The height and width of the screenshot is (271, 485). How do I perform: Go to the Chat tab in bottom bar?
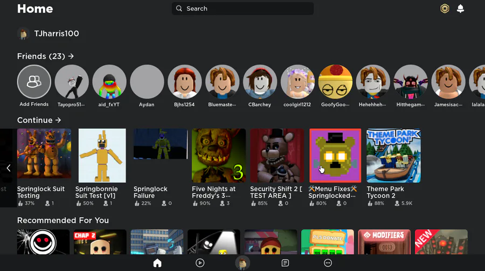point(285,263)
